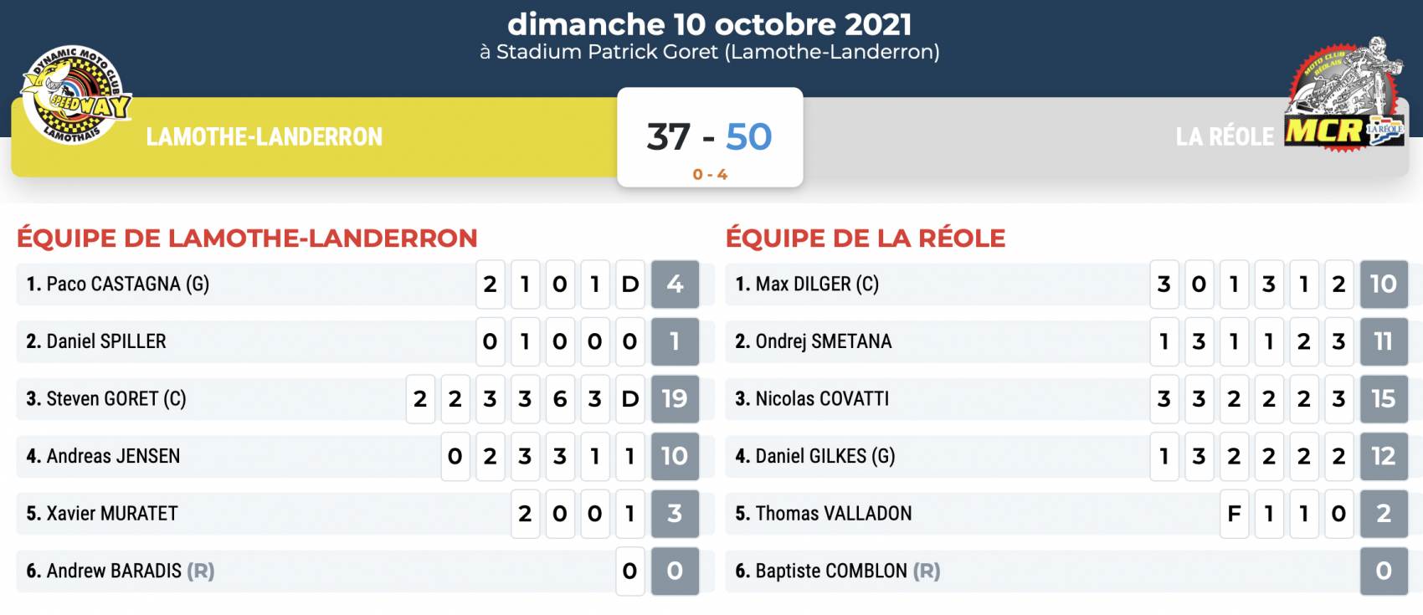Click Daniel Gilkes' total of 12 points
The image size is (1423, 615).
tap(1383, 456)
